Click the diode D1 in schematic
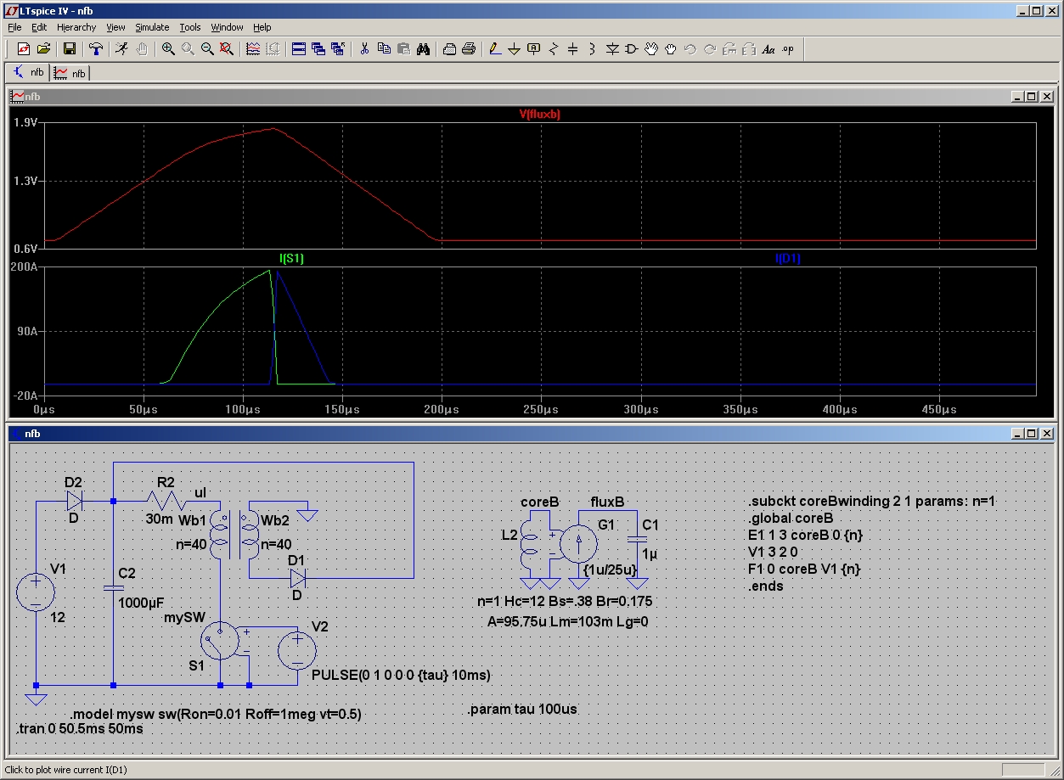 pos(297,578)
